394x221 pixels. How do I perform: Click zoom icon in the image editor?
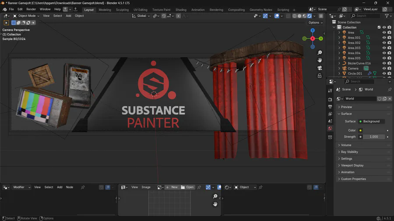(x=215, y=196)
